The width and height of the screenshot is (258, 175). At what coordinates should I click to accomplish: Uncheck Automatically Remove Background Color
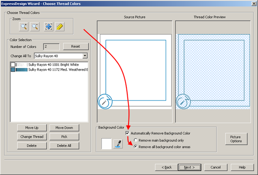127,133
